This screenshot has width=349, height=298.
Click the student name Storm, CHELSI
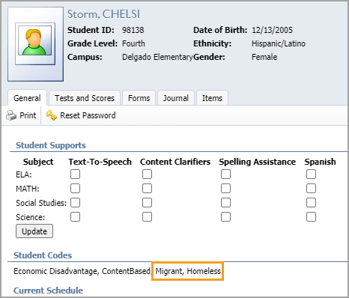103,14
